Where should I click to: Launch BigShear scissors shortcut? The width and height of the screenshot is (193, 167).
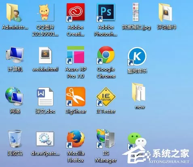coord(76,97)
